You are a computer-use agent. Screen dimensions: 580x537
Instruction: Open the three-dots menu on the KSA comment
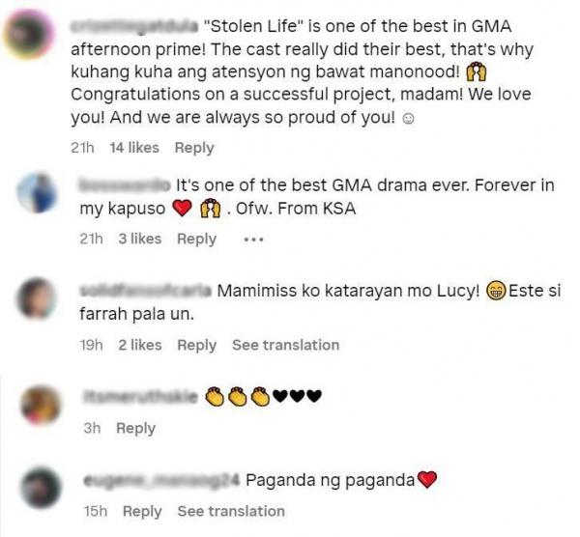tap(253, 240)
